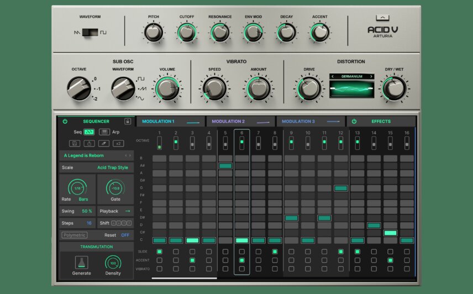Toggle the Effects power icon
Viewport: 473px width, 294px height.
click(354, 121)
